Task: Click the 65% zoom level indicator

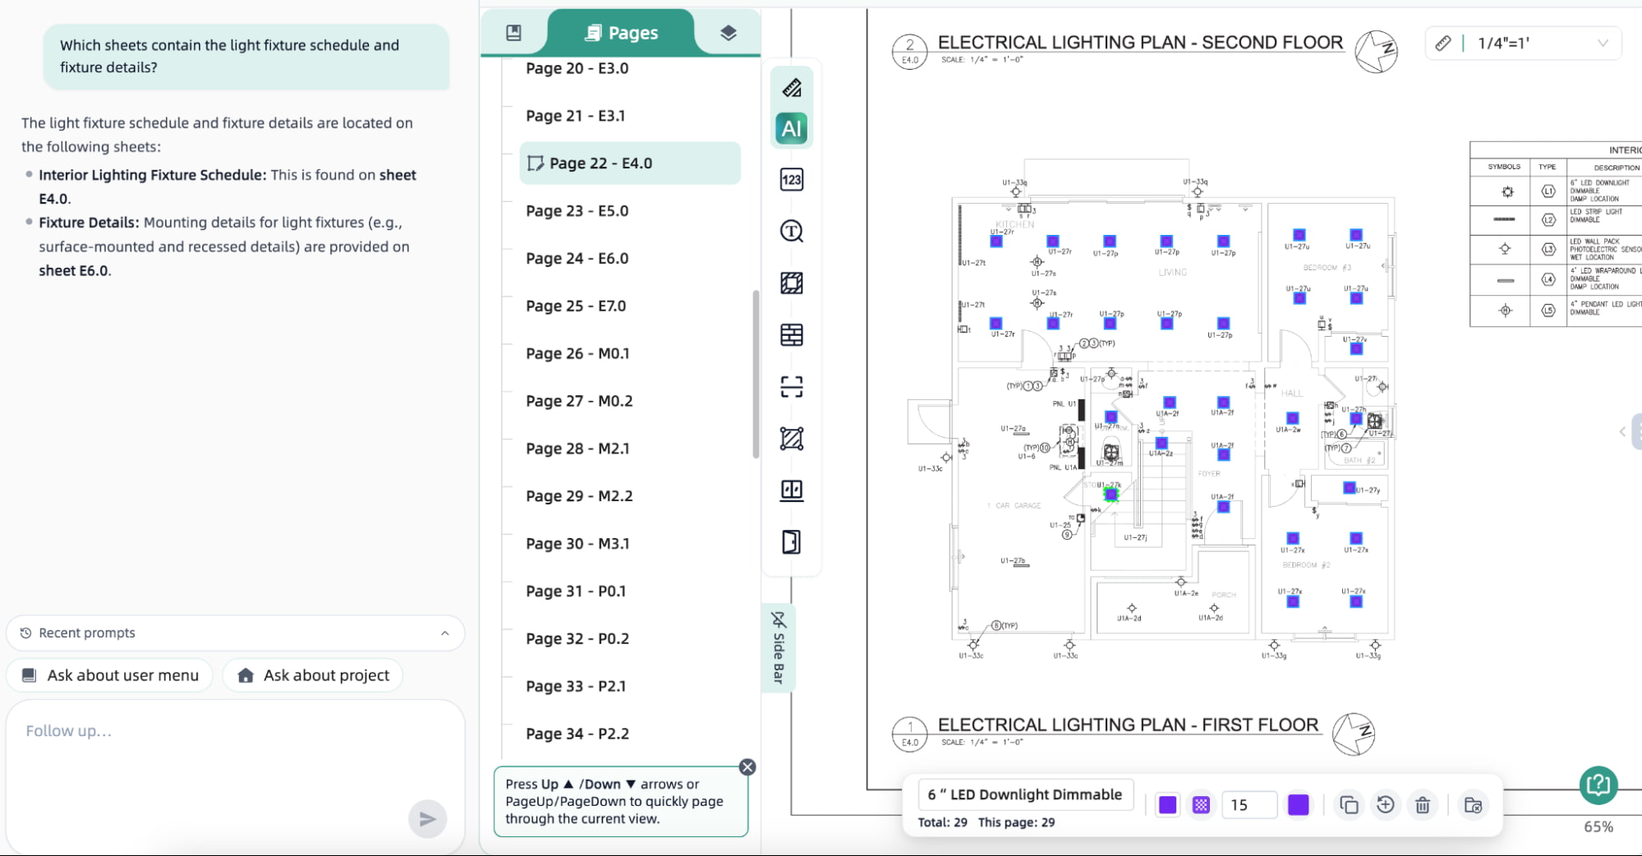Action: pyautogui.click(x=1598, y=827)
